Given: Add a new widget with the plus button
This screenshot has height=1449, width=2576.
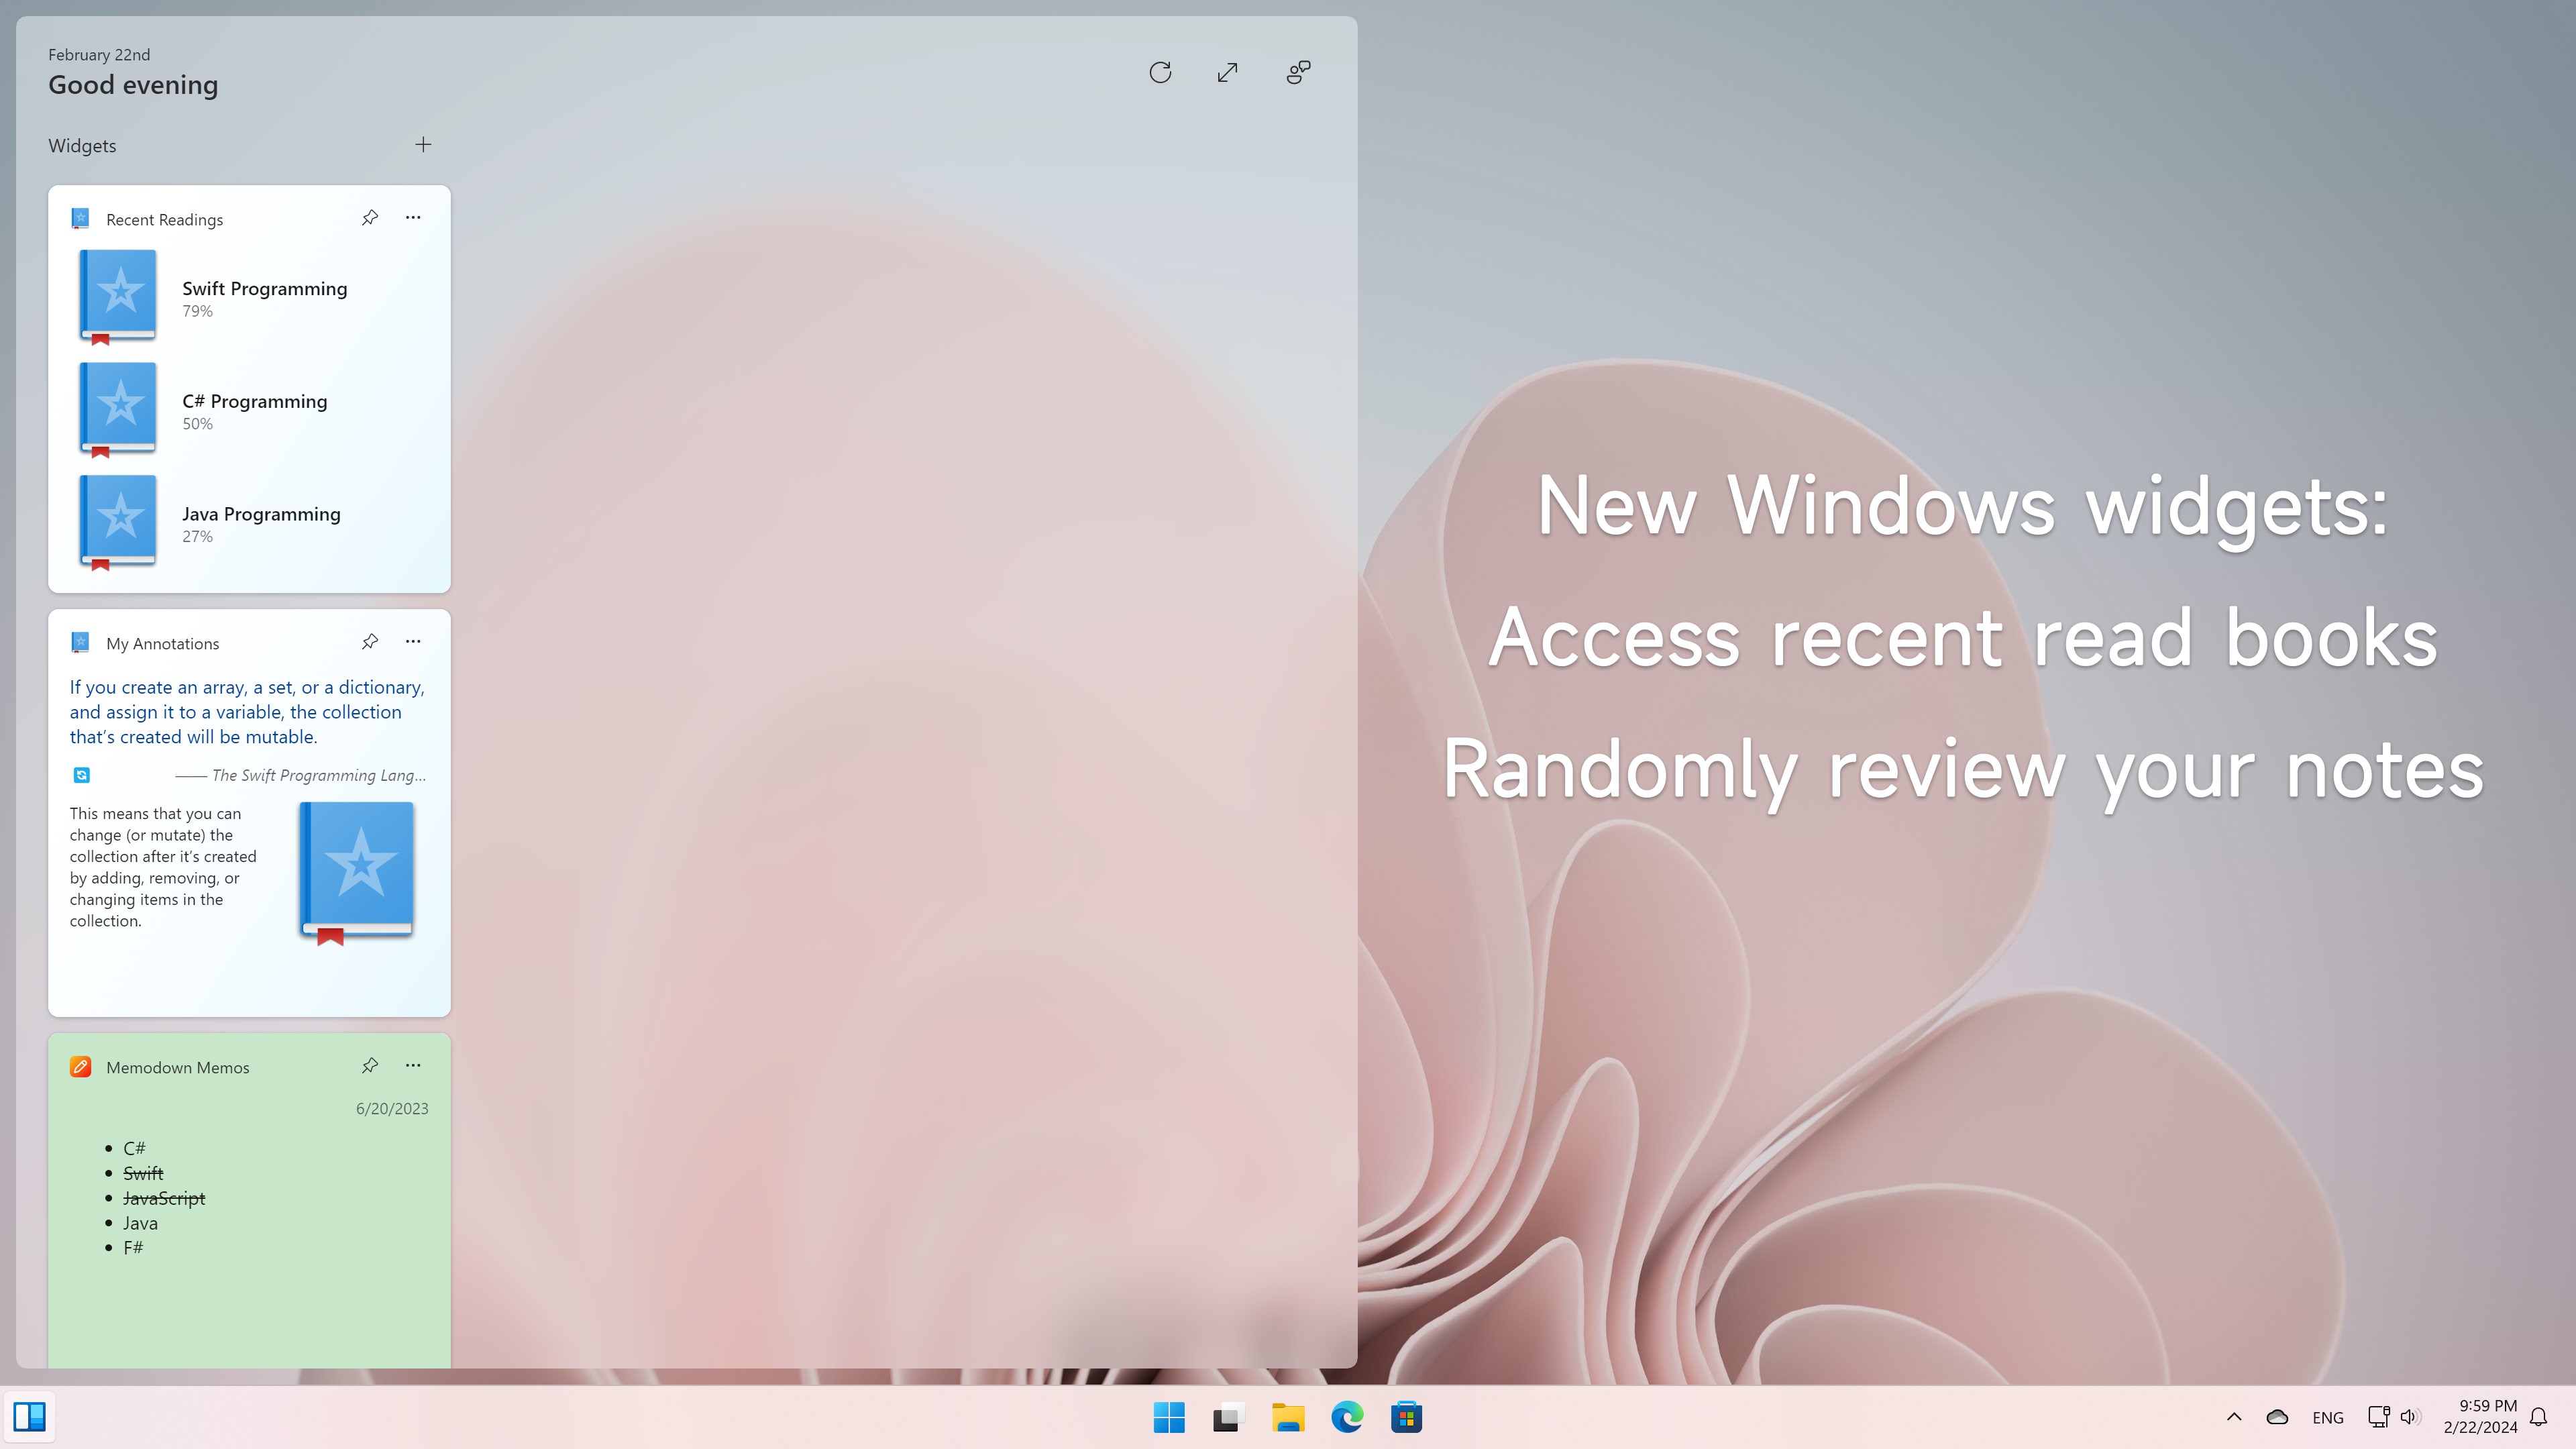Looking at the screenshot, I should (x=423, y=145).
